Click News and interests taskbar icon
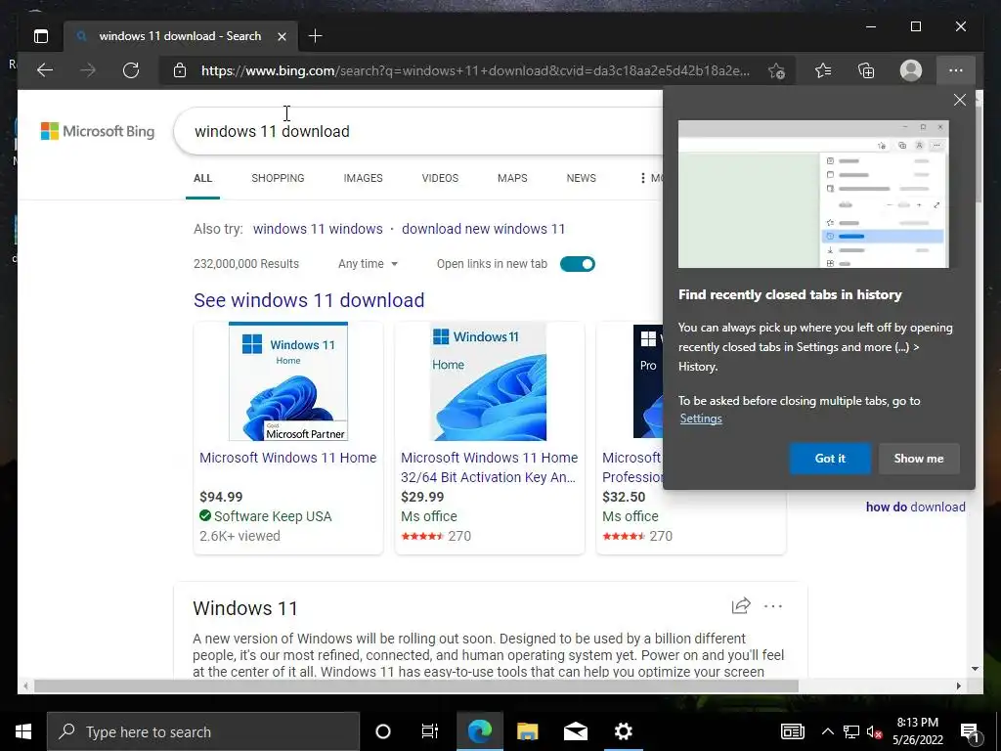This screenshot has height=751, width=1001. [792, 731]
